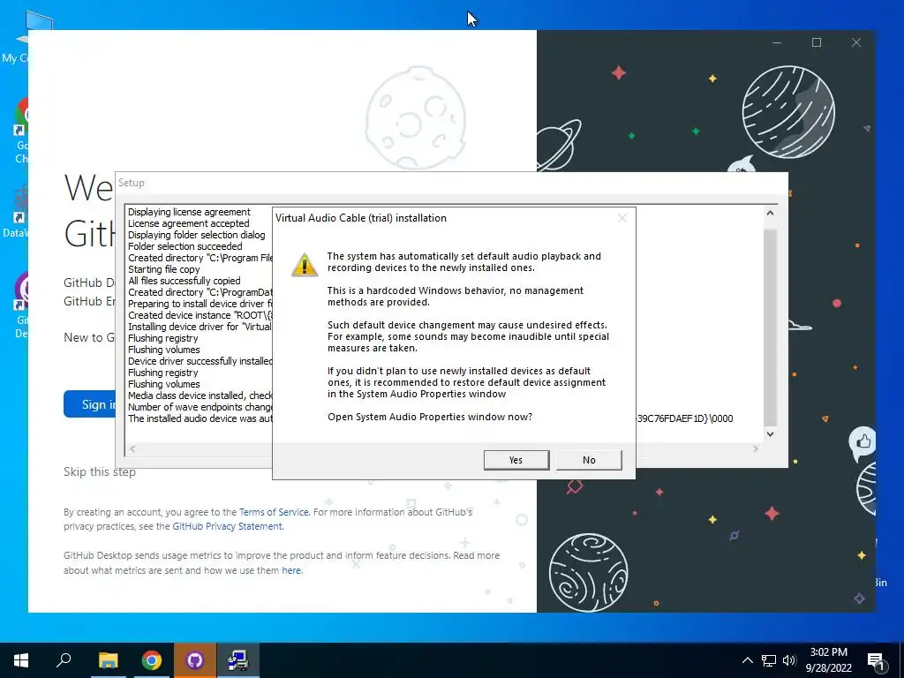Image resolution: width=904 pixels, height=678 pixels.
Task: Click the Sign in button in GitHub Desktop
Action: pos(90,404)
